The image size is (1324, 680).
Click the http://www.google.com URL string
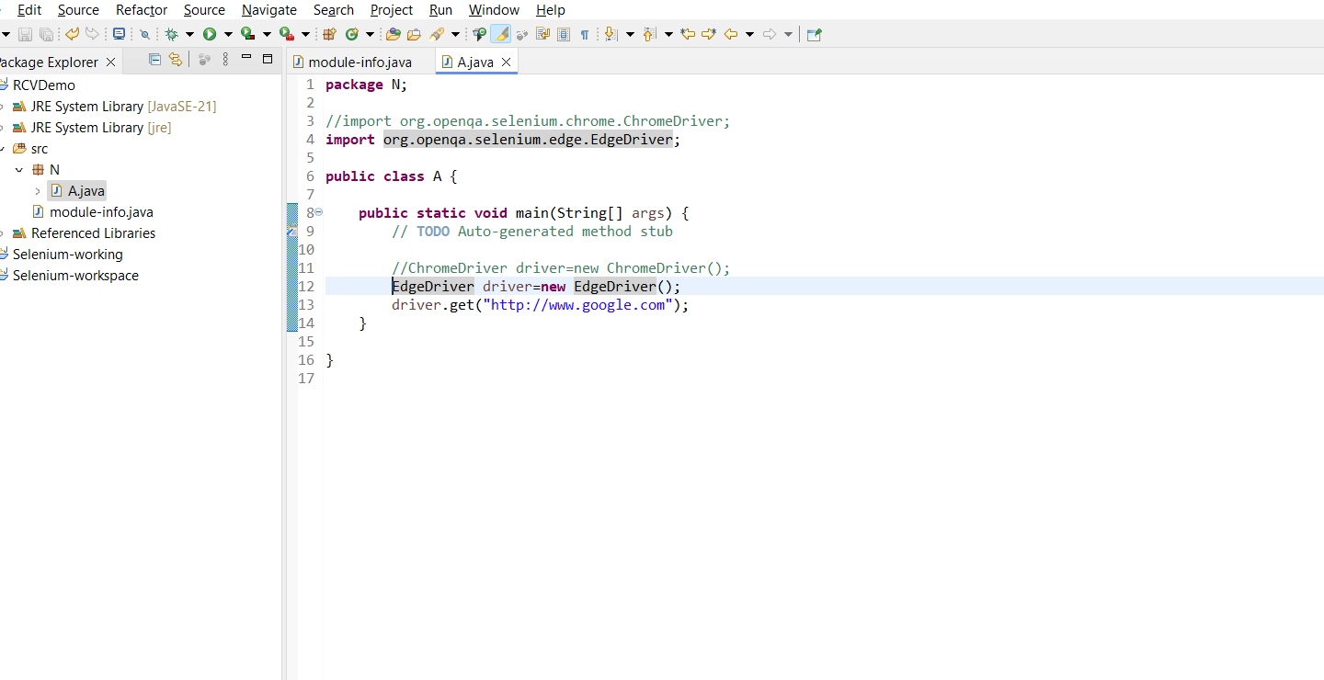pyautogui.click(x=577, y=304)
